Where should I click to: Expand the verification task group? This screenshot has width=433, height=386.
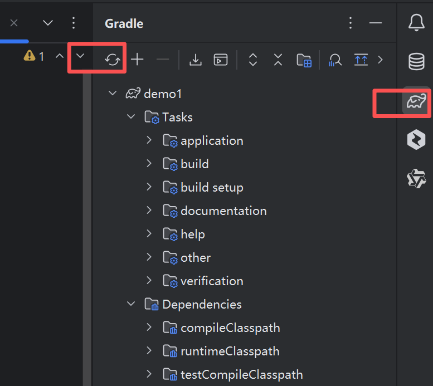click(x=149, y=280)
